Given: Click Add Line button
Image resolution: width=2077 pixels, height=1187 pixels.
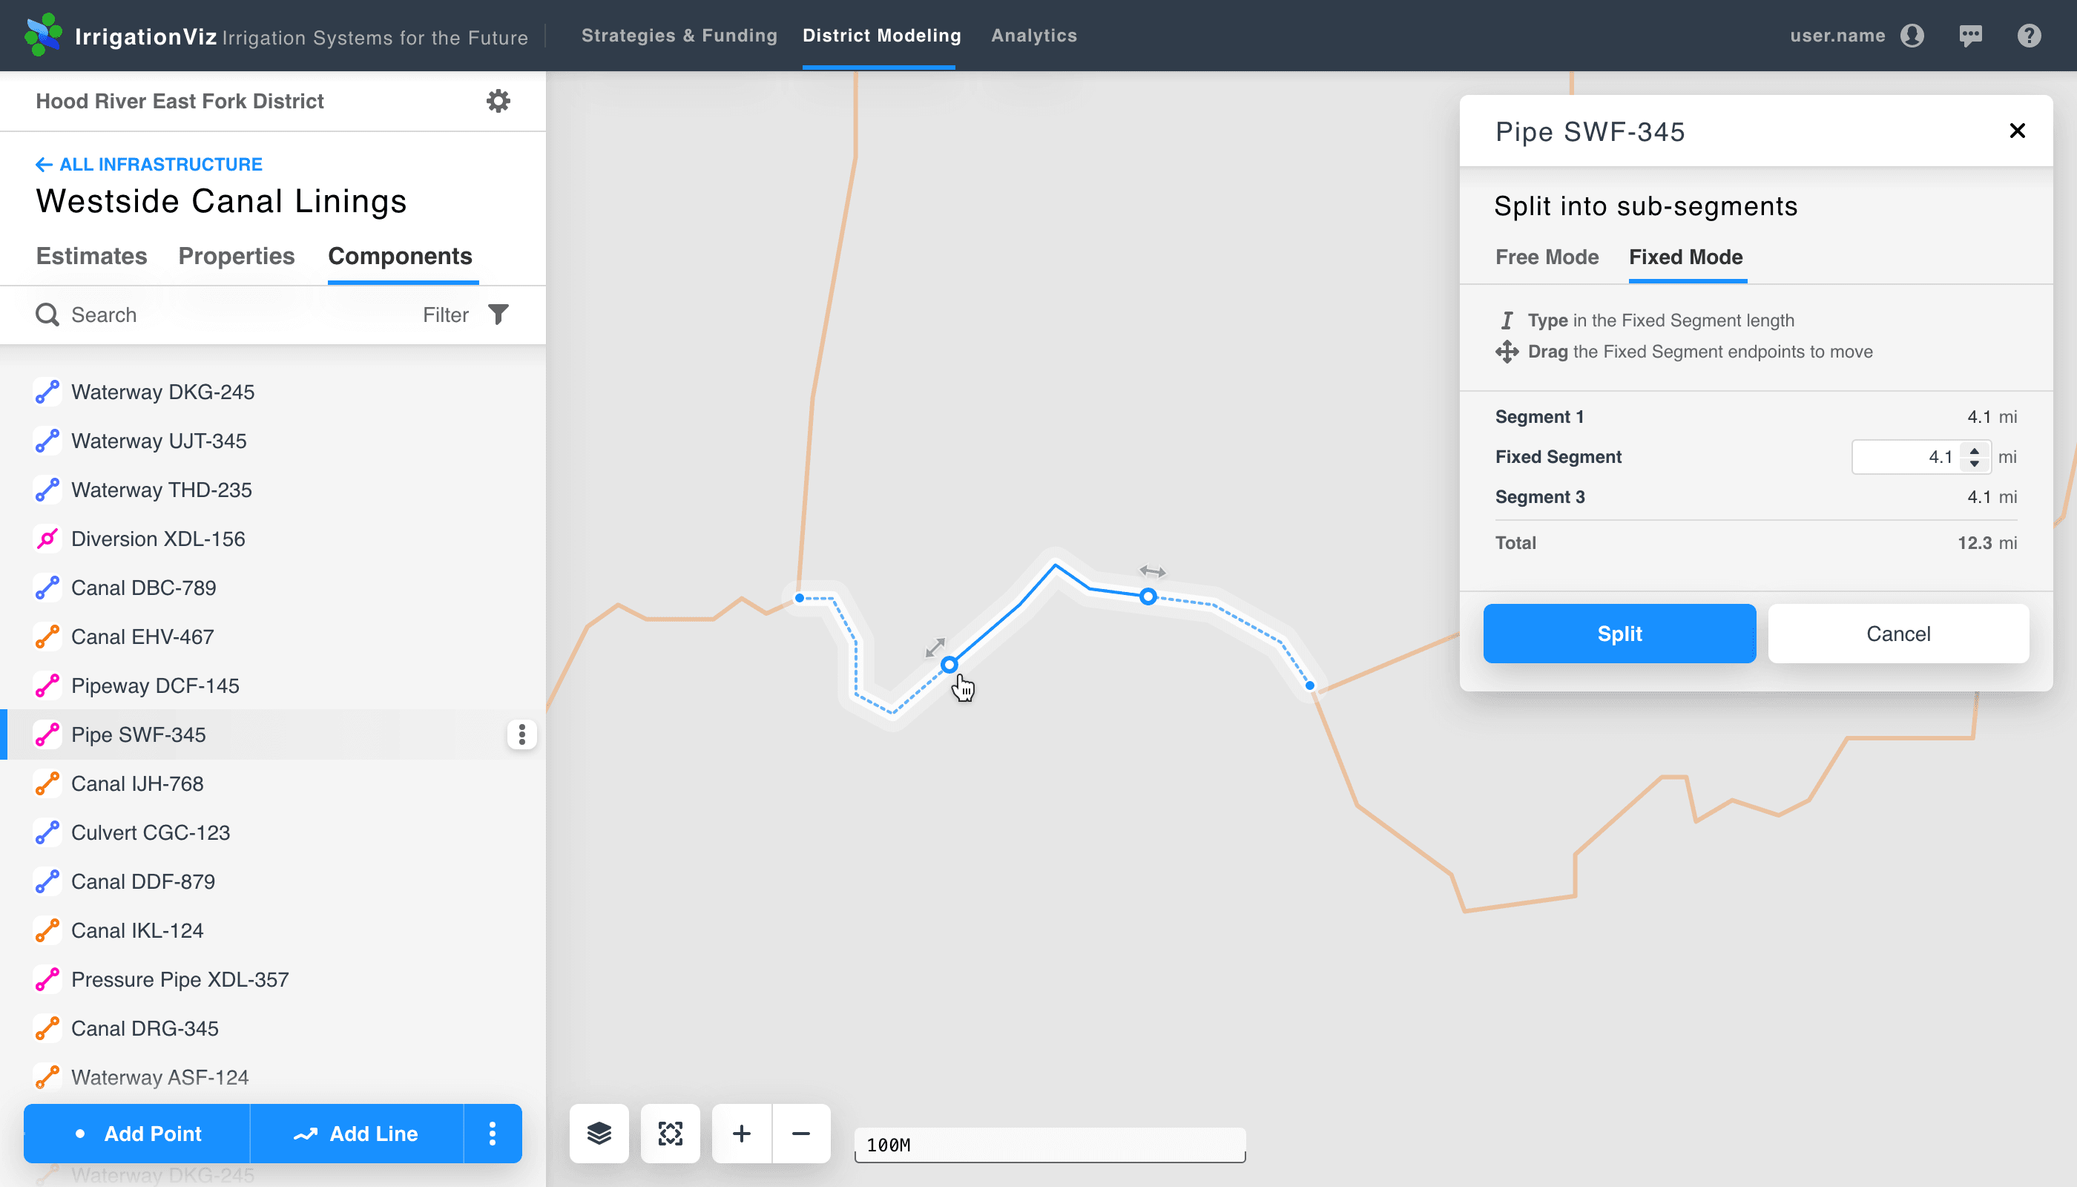Looking at the screenshot, I should [x=356, y=1133].
